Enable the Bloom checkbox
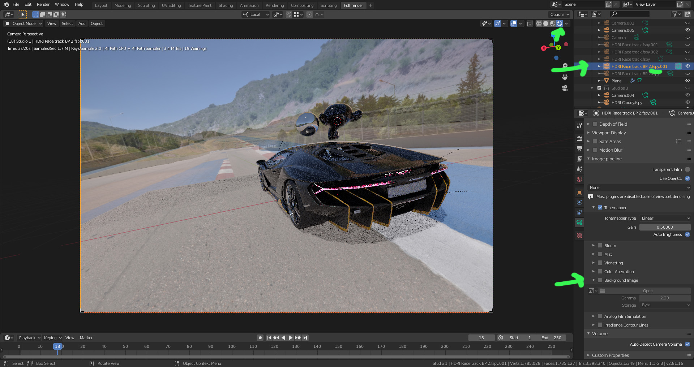 pos(600,246)
